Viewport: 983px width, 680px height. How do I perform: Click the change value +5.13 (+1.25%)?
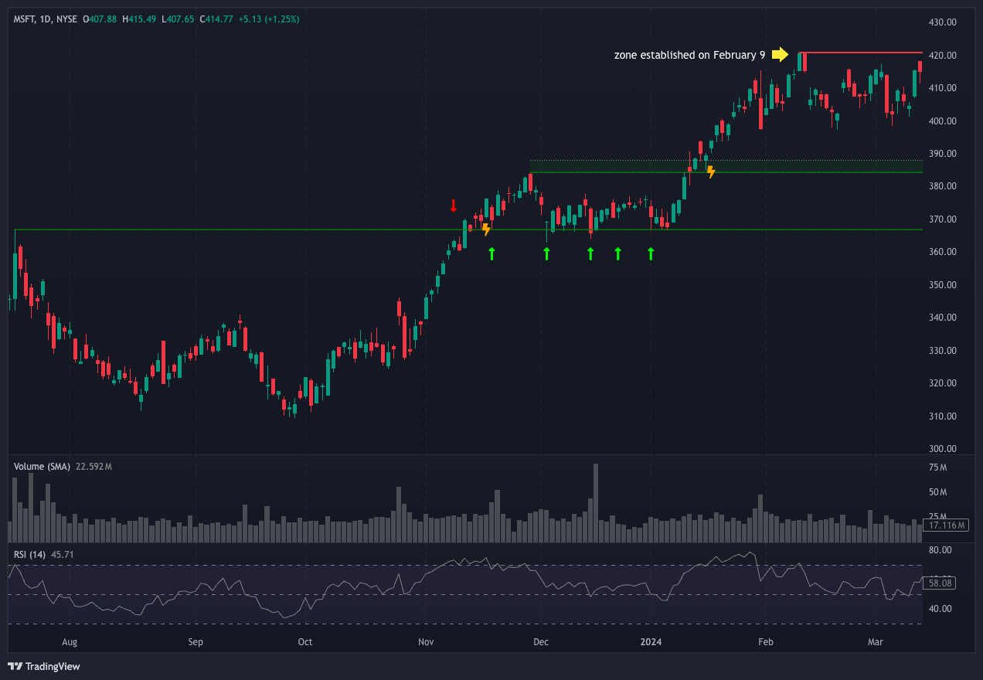pyautogui.click(x=269, y=19)
